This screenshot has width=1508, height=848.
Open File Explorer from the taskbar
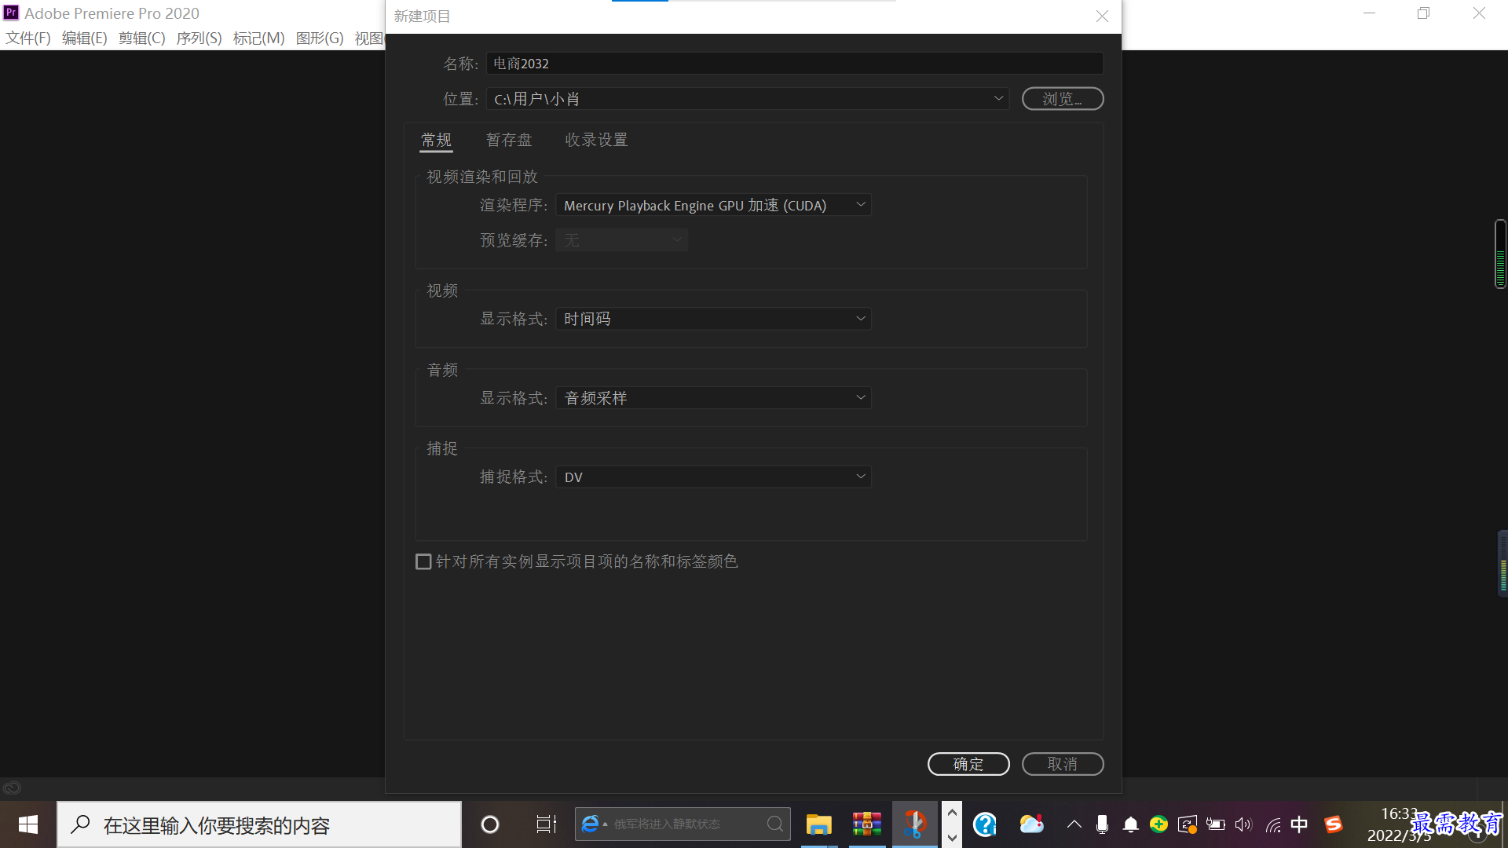(x=818, y=824)
